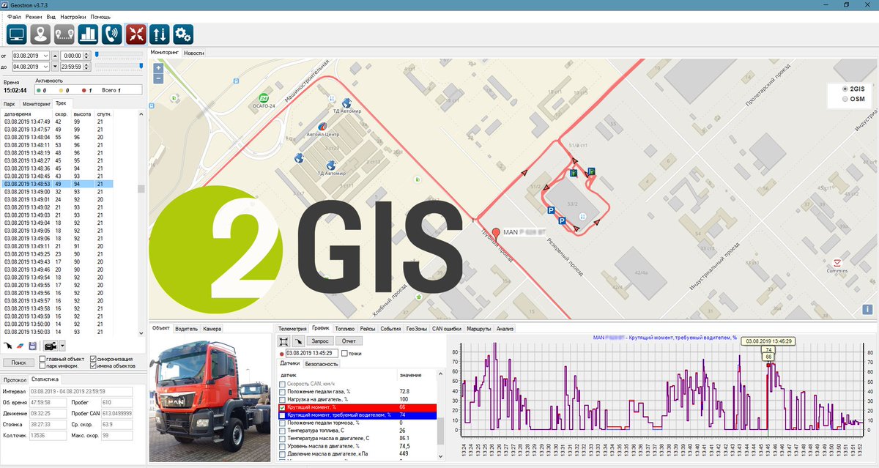Screen dimensions: 879x468
Task: Click the phone call toolbar icon
Action: (112, 34)
